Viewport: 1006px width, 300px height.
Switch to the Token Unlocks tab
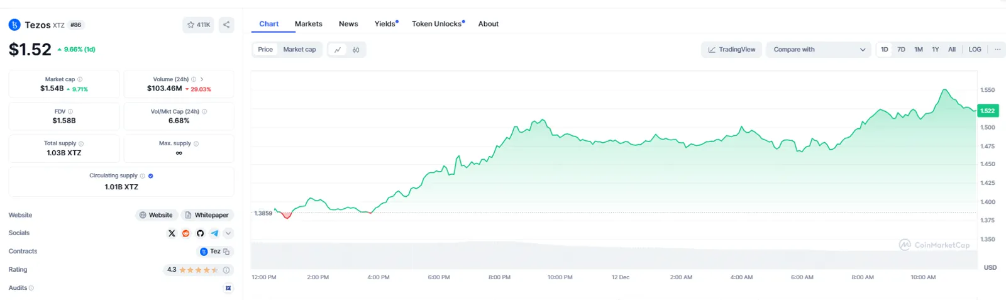click(x=438, y=24)
